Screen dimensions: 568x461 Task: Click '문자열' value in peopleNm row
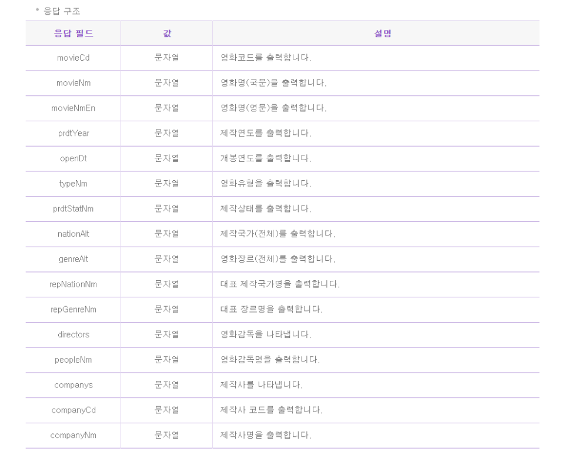[166, 360]
